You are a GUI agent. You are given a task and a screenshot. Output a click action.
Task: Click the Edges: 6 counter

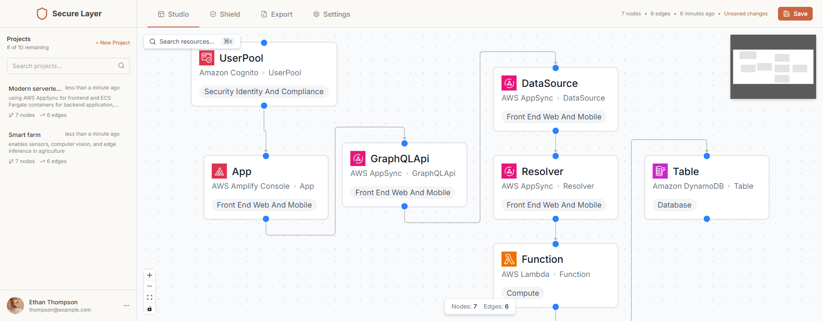496,306
